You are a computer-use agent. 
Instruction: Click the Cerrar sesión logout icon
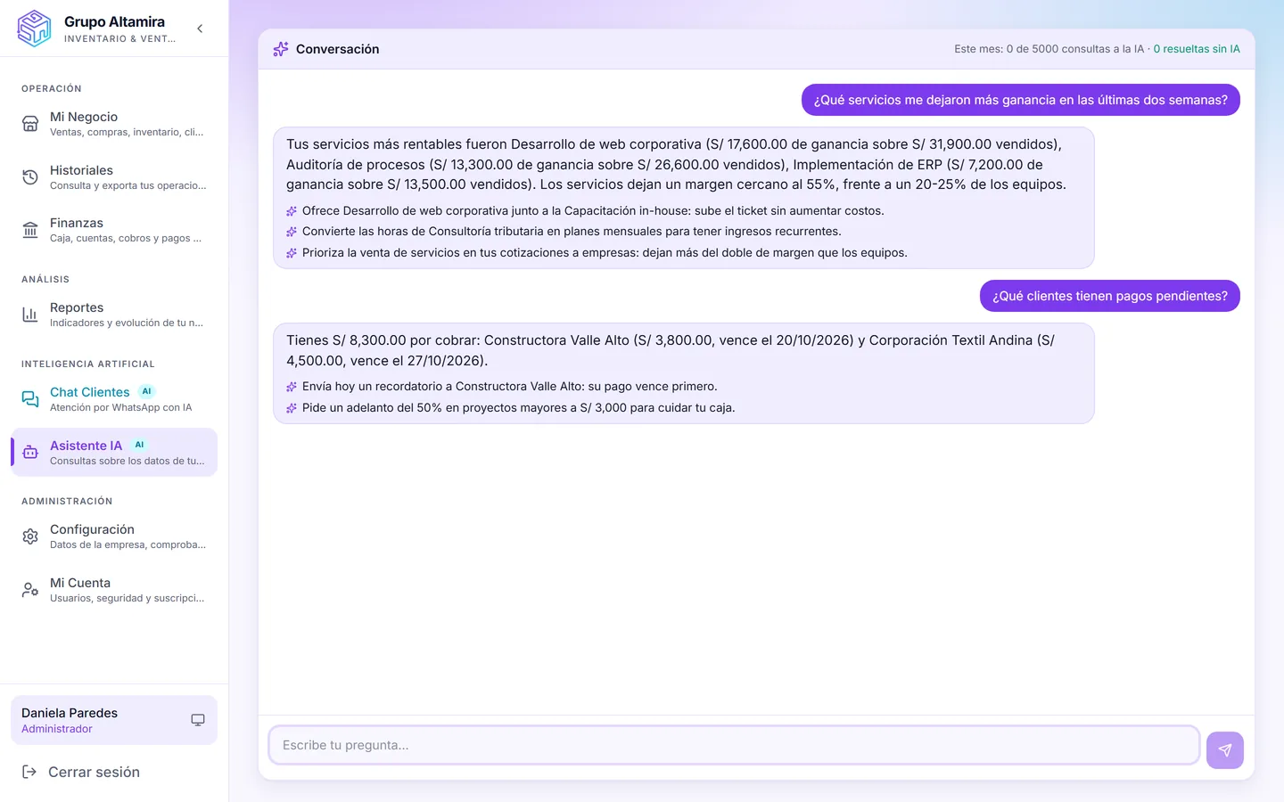(29, 772)
